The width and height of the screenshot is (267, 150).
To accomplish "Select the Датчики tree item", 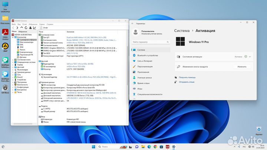I will [22, 57].
